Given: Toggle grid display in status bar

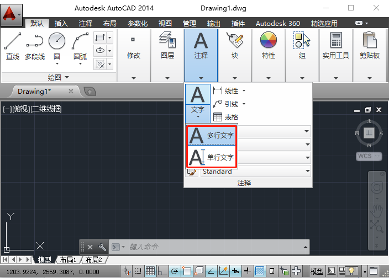Looking at the screenshot, I should 150,271.
